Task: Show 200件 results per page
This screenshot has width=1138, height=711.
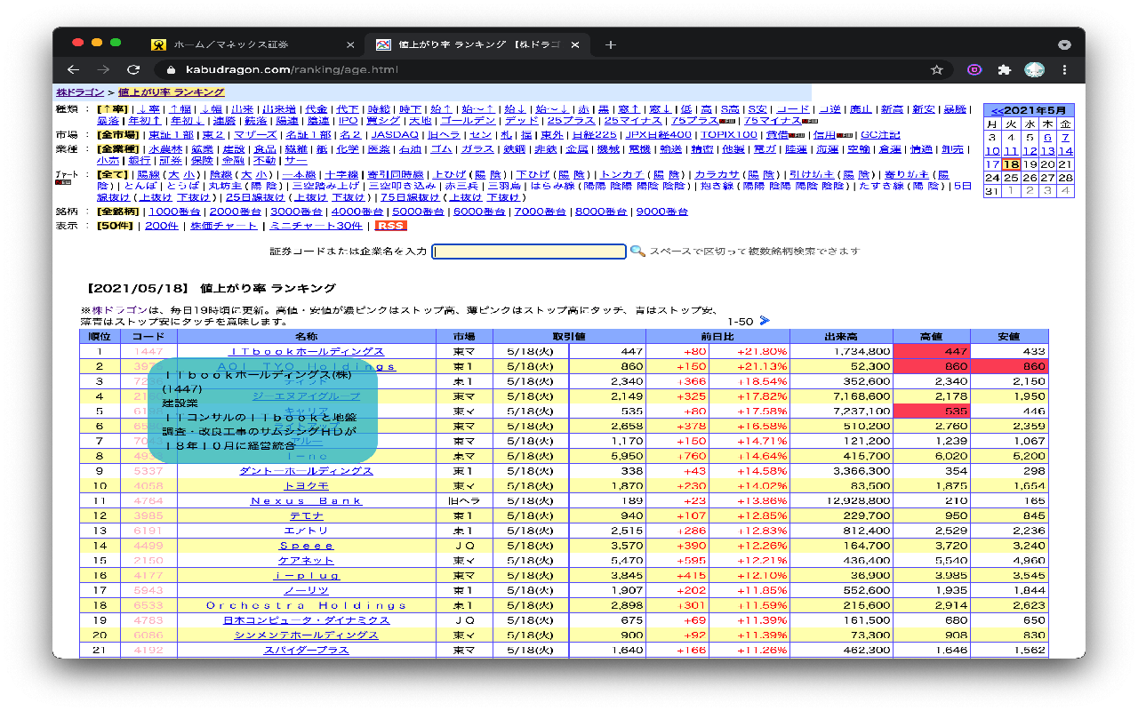Action: click(161, 226)
